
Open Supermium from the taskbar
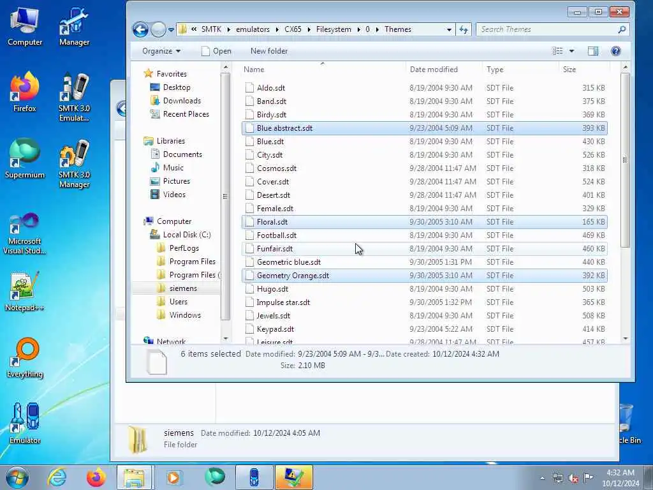tap(214, 477)
